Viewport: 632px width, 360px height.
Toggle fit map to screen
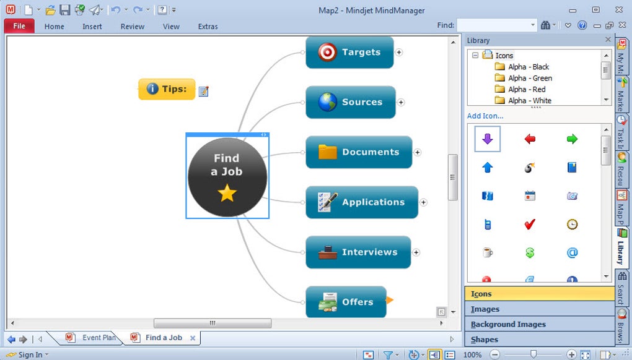[x=586, y=355]
